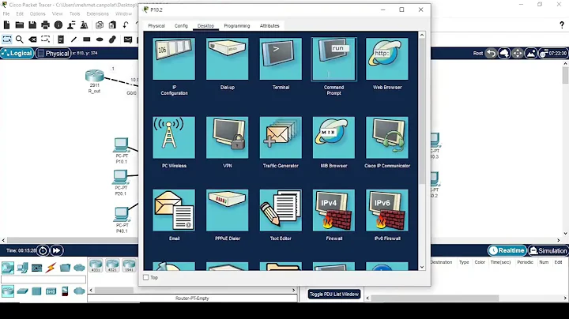Select the Delete tool in toolbar

click(32, 39)
